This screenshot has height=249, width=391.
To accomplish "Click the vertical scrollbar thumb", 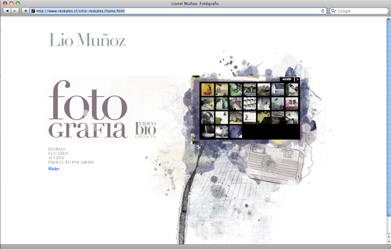I will pos(388,117).
